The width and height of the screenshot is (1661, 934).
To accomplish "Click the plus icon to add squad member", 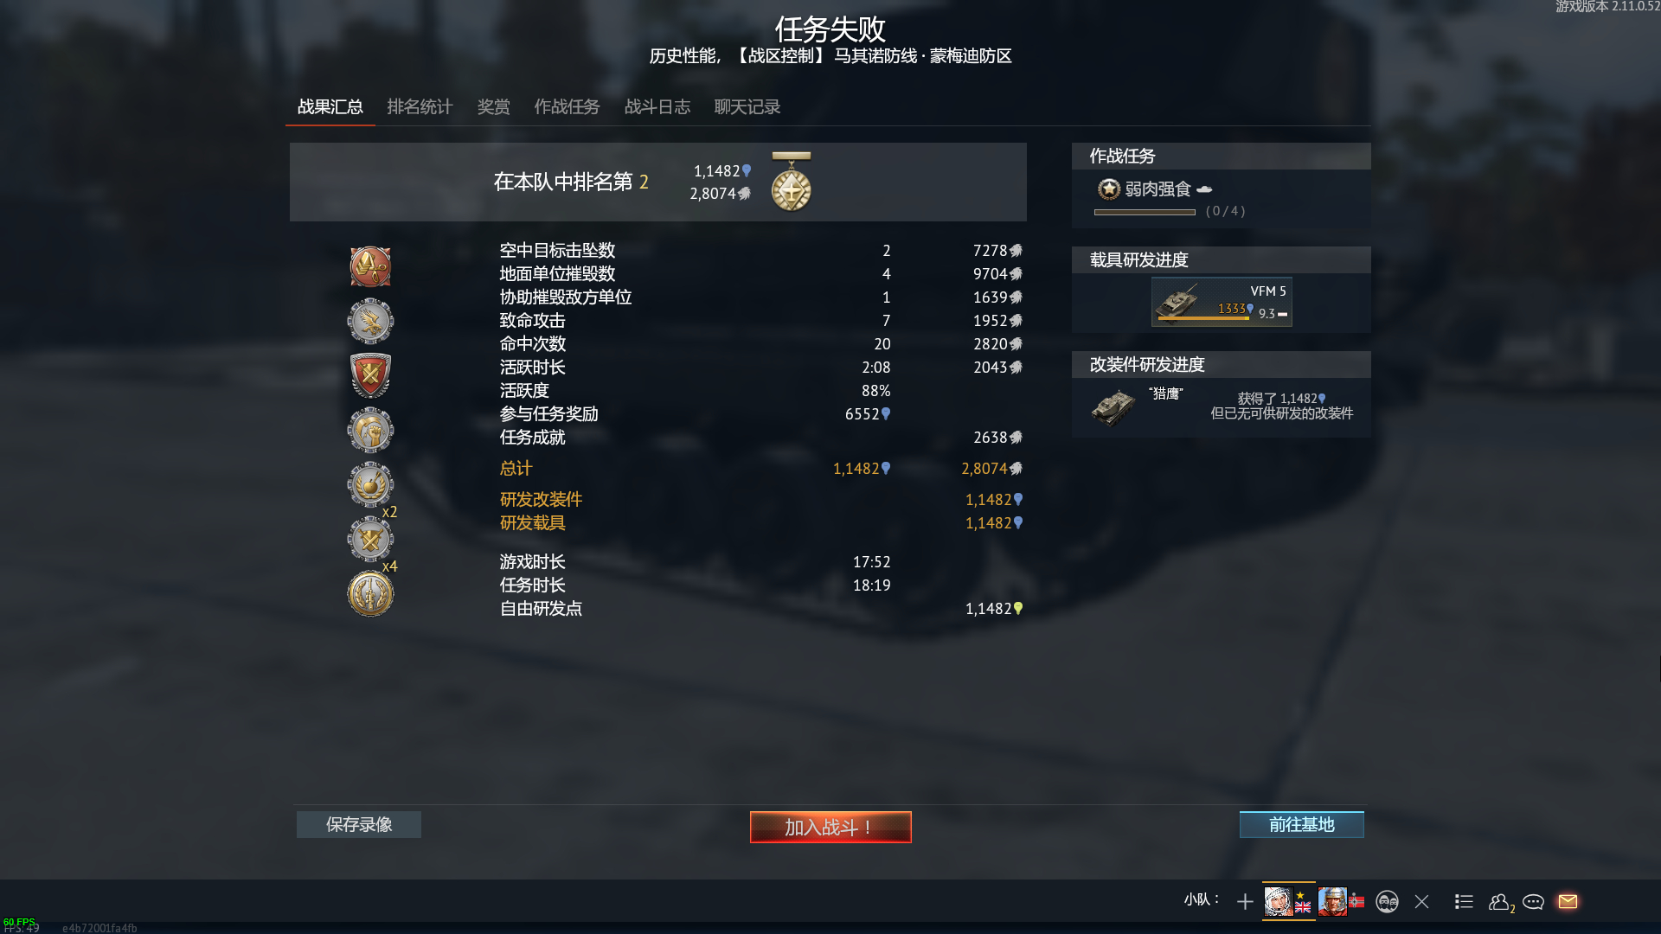I will click(x=1245, y=902).
